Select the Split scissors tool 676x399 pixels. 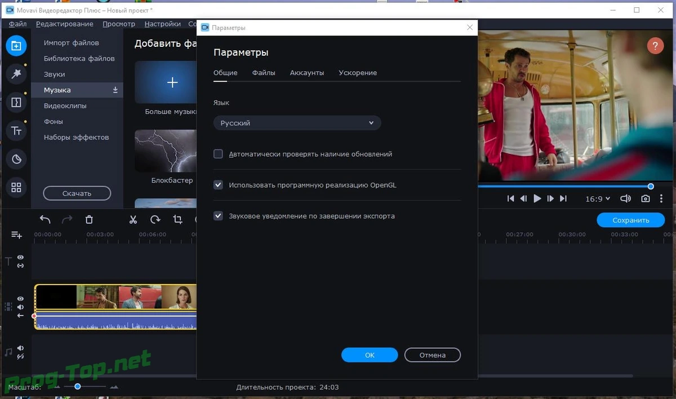click(x=133, y=220)
